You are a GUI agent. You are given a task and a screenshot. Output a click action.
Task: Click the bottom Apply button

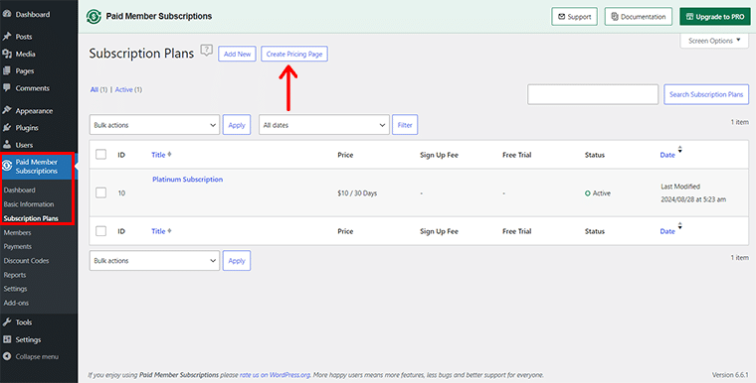tap(237, 261)
